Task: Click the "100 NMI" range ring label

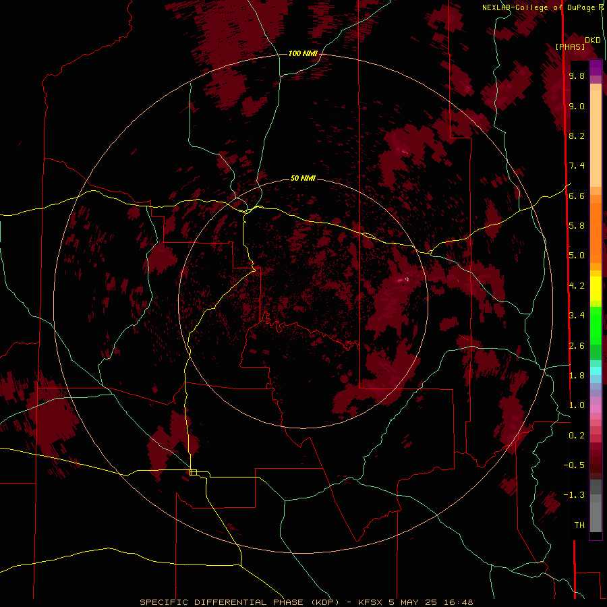Action: click(x=303, y=53)
